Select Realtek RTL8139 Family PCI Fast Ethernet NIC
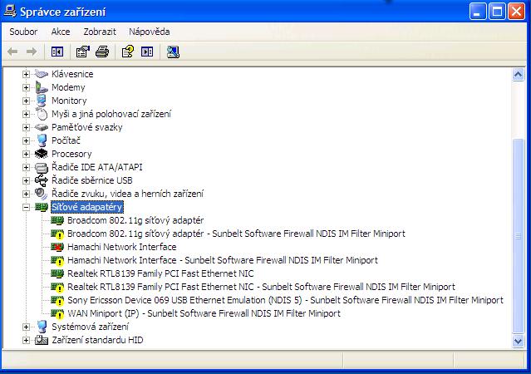 click(160, 273)
